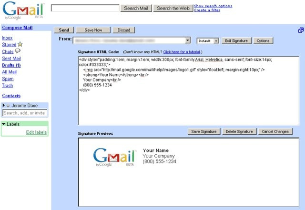Click 'Signature Preview:' label
305x210 pixels.
coord(95,134)
